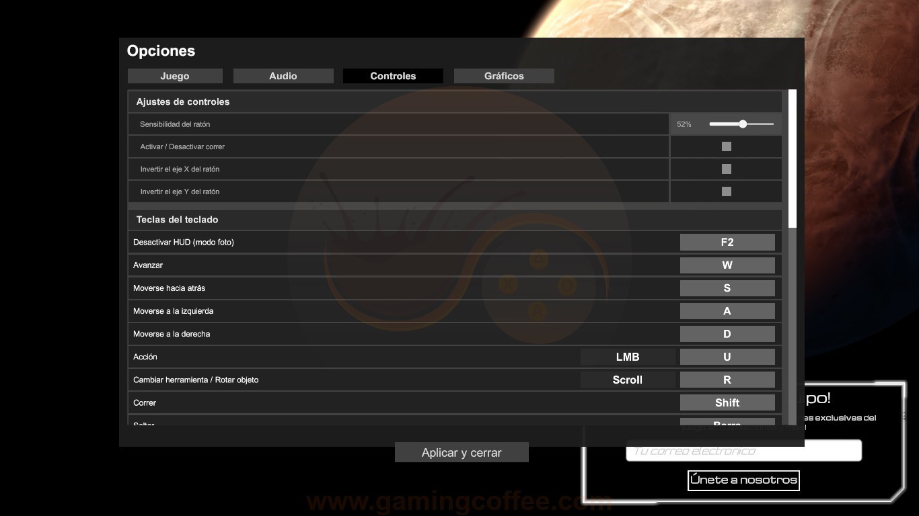Enable Invertir el eje X del ratón
This screenshot has width=919, height=516.
click(x=727, y=169)
